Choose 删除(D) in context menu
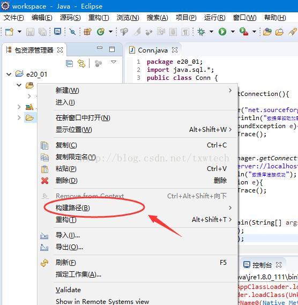Viewport: 298px width, 305px height. (138, 181)
